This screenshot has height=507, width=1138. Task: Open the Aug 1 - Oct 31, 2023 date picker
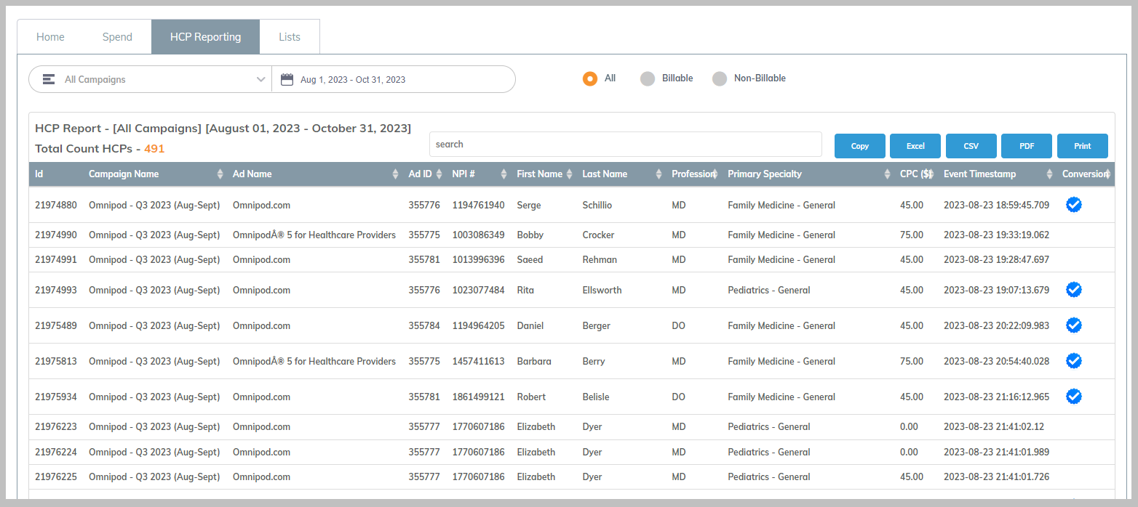coord(393,79)
